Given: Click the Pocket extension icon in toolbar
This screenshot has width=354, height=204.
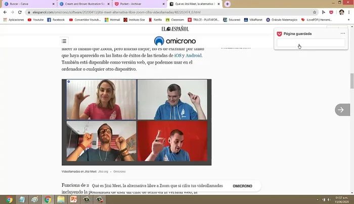Looking at the screenshot, I should point(331,12).
